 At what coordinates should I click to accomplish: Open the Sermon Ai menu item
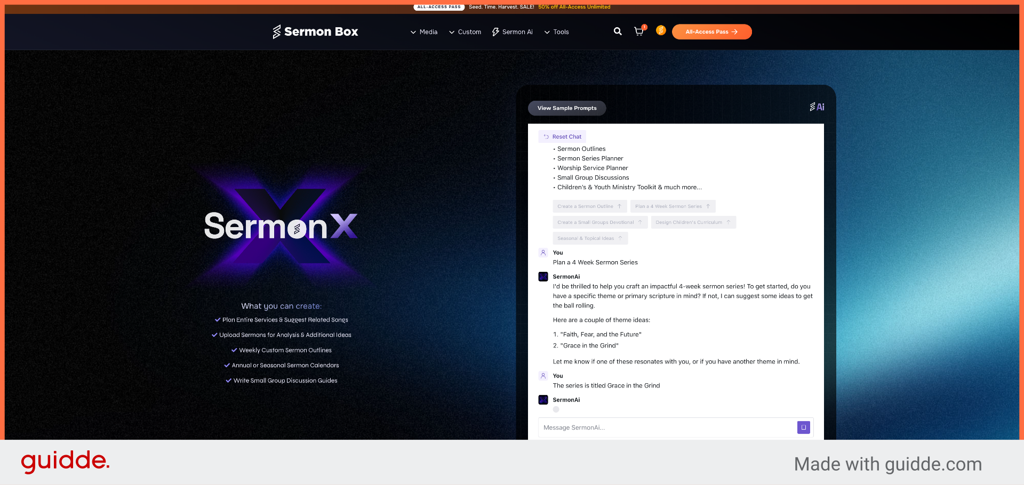(512, 31)
